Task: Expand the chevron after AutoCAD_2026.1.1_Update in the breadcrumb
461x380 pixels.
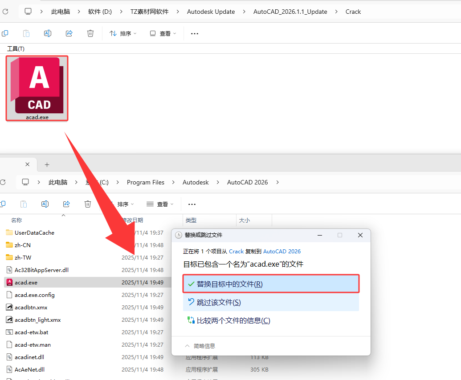Action: tap(336, 12)
